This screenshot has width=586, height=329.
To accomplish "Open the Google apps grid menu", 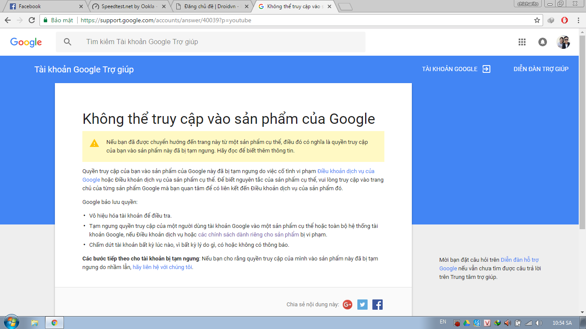I will tap(522, 42).
